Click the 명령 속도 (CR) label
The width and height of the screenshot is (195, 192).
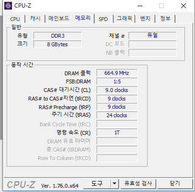click(74, 132)
